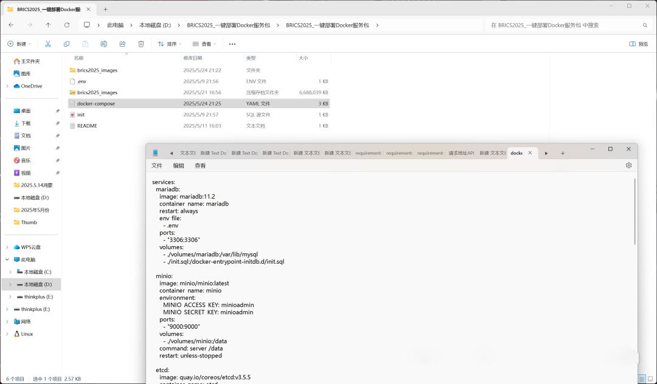The image size is (657, 384).
Task: Open the 文件 menu in Notepad
Action: [157, 165]
